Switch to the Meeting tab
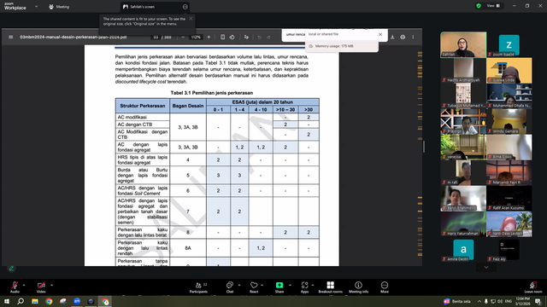The image size is (547, 307). click(x=59, y=7)
